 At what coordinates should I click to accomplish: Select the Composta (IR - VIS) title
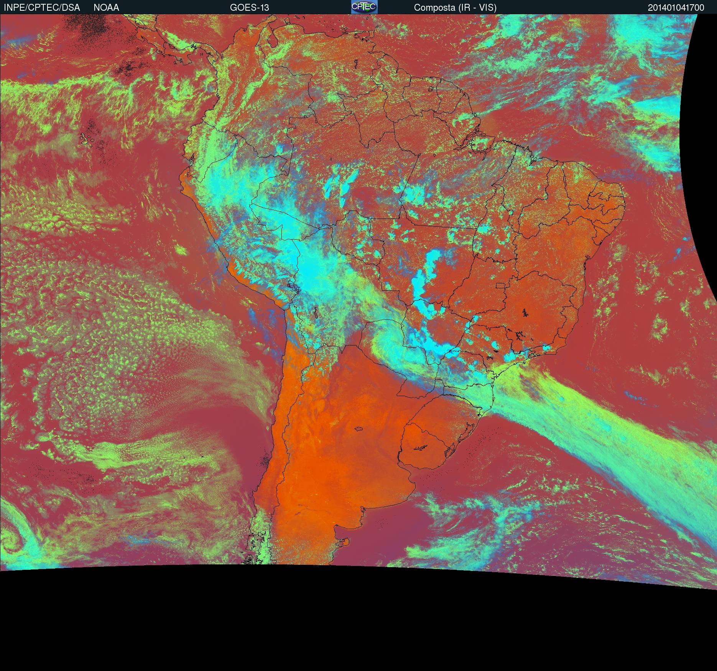coord(455,8)
